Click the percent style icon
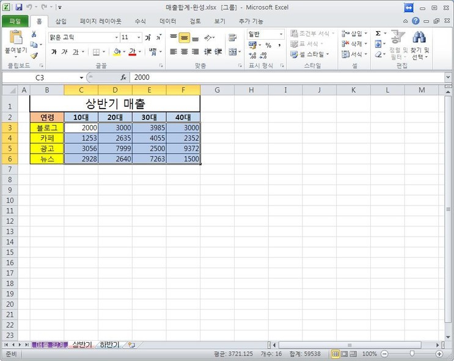 [268, 45]
